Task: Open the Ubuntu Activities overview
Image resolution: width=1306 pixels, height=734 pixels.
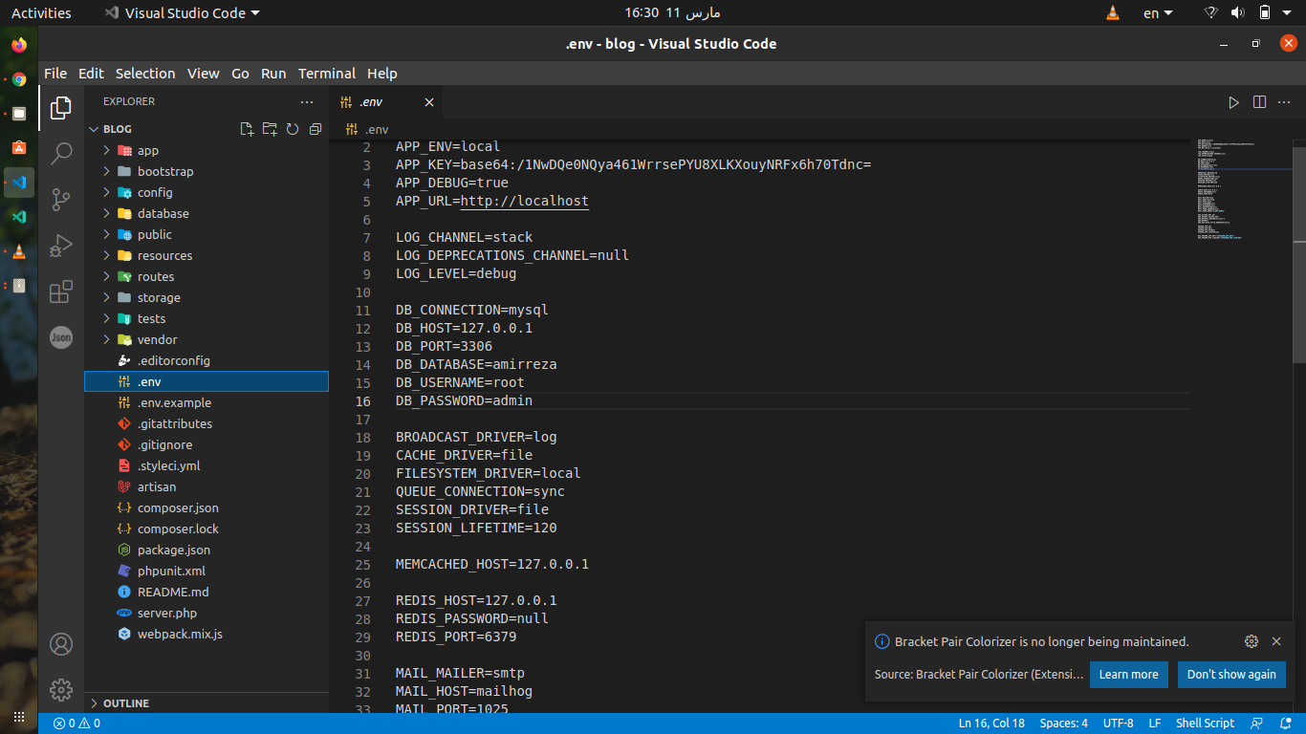Action: pos(41,13)
